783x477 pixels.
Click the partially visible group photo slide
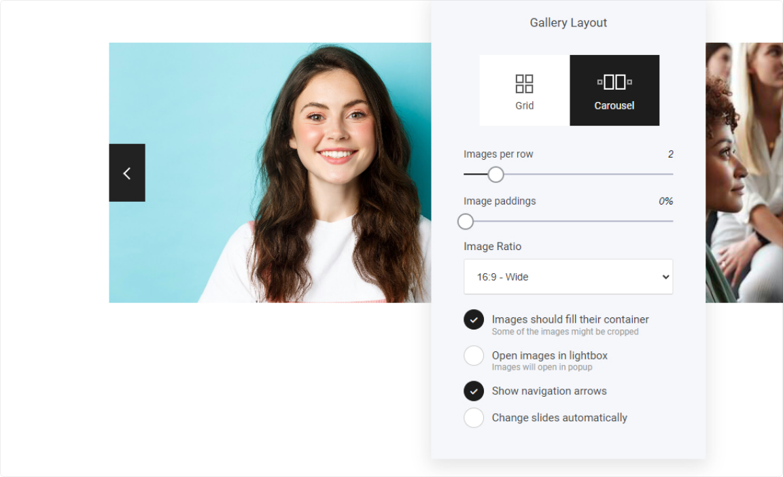point(744,173)
